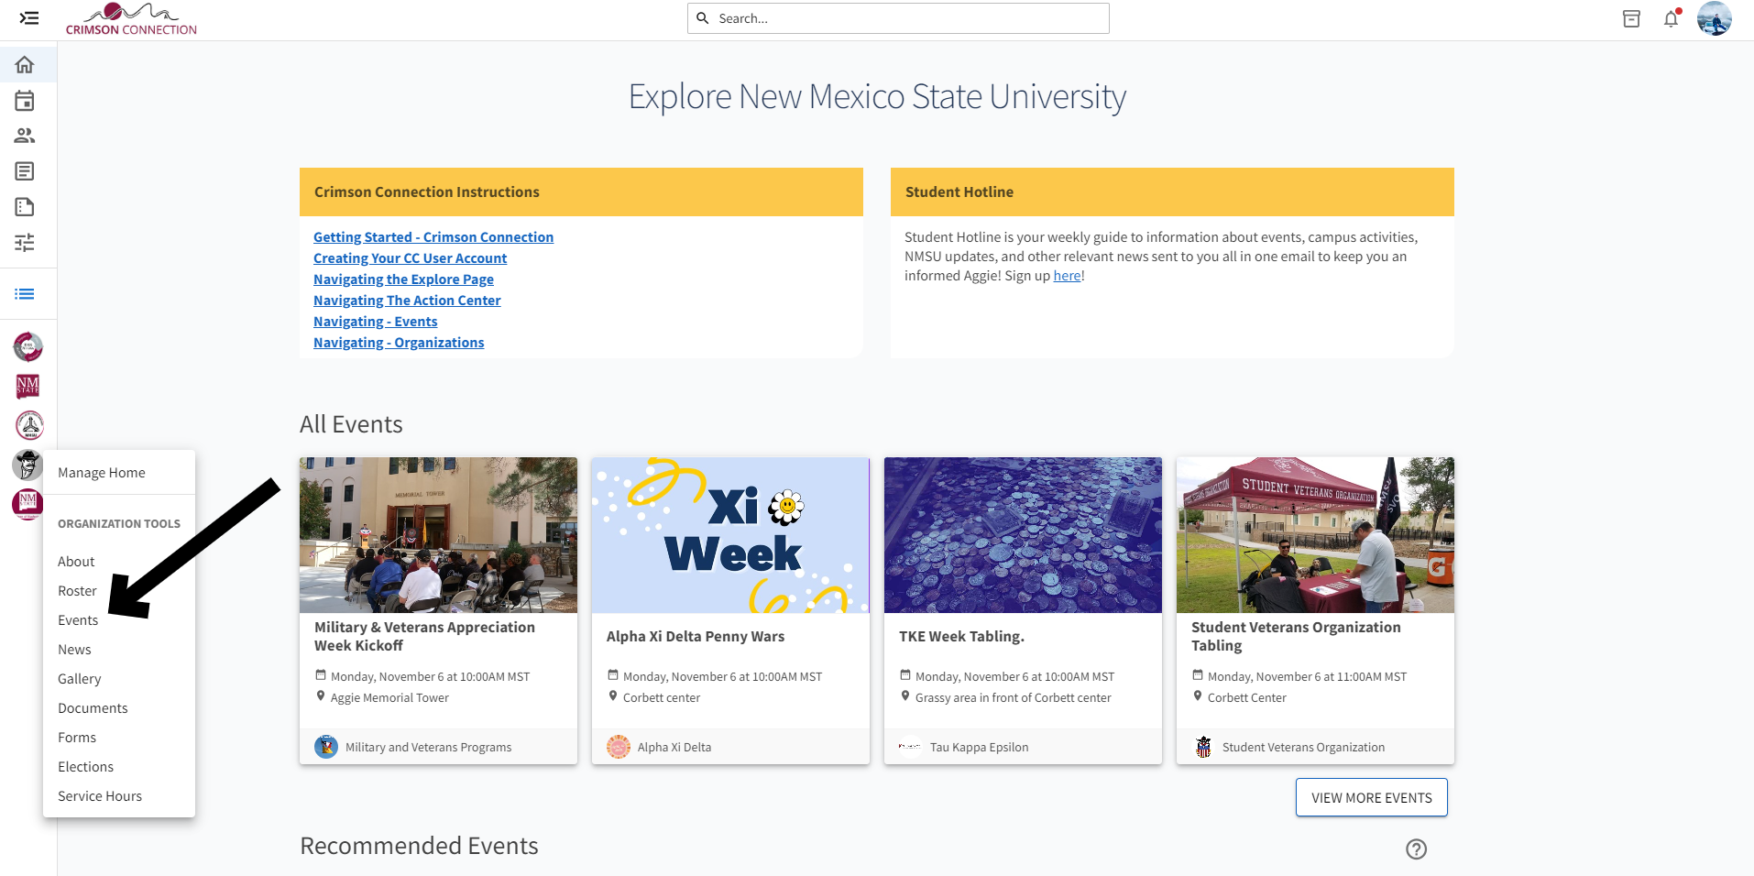Image resolution: width=1754 pixels, height=876 pixels.
Task: Open the notifications bell icon
Action: click(x=1670, y=18)
